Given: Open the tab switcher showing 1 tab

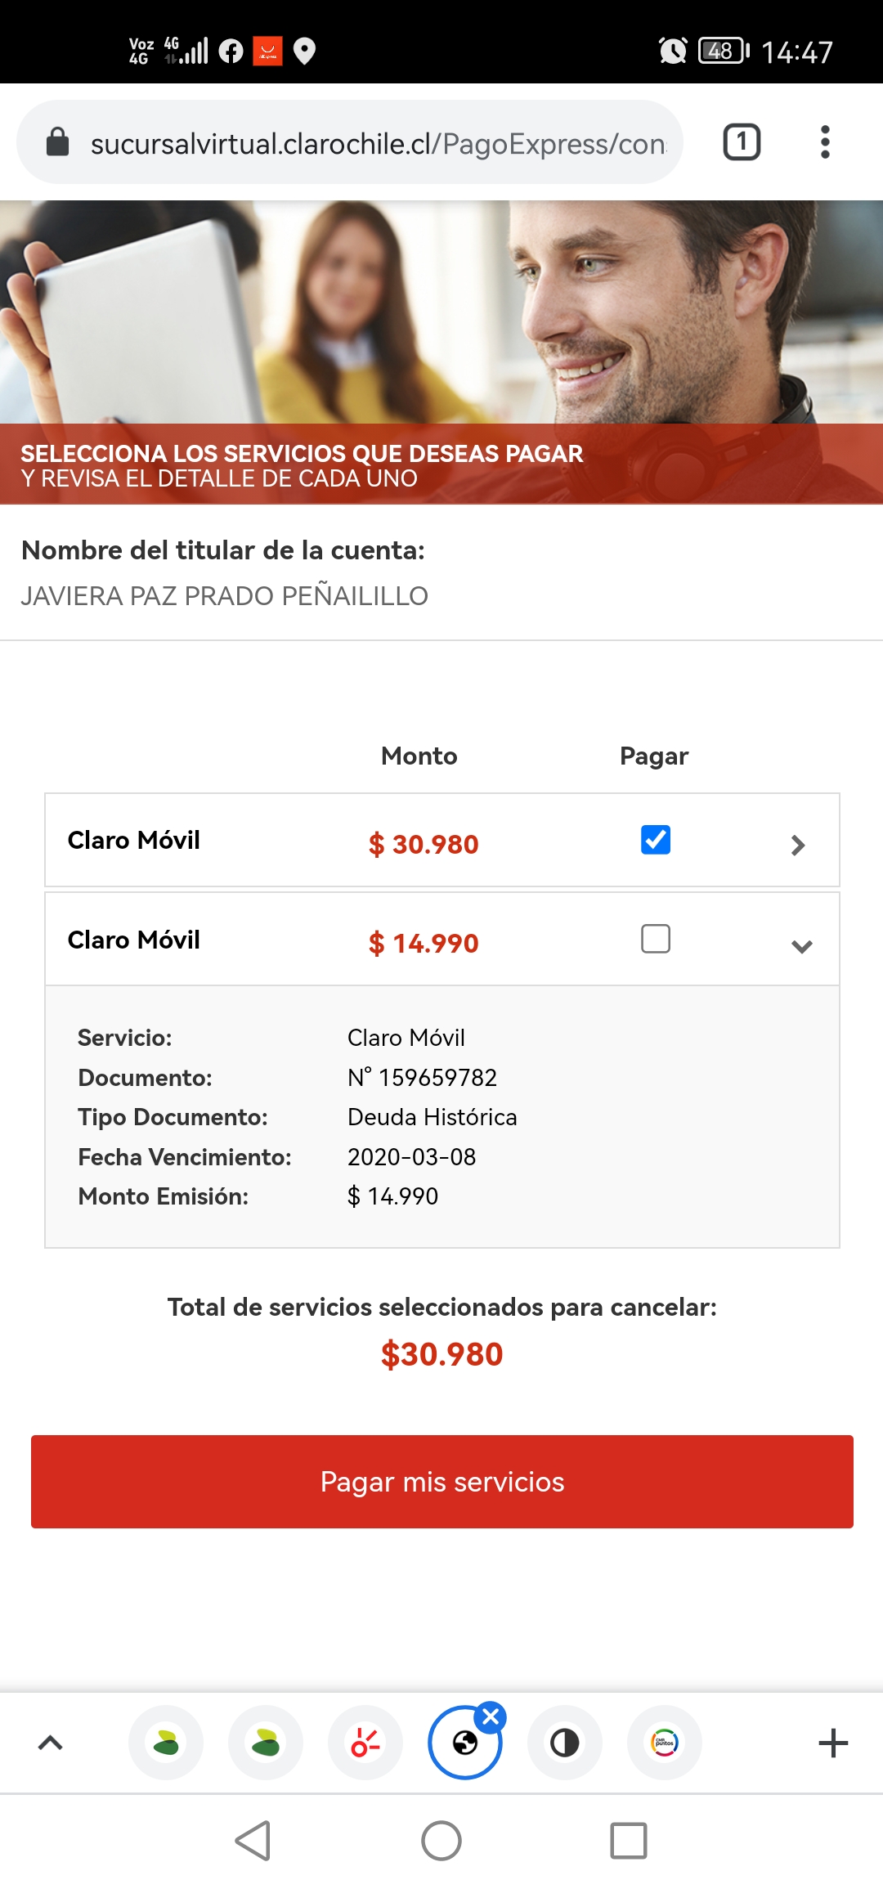Looking at the screenshot, I should [x=742, y=142].
